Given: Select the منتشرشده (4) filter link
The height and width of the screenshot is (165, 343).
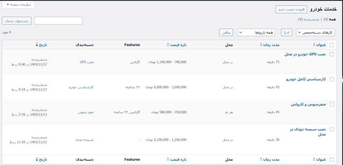Looking at the screenshot, I should click(309, 20).
